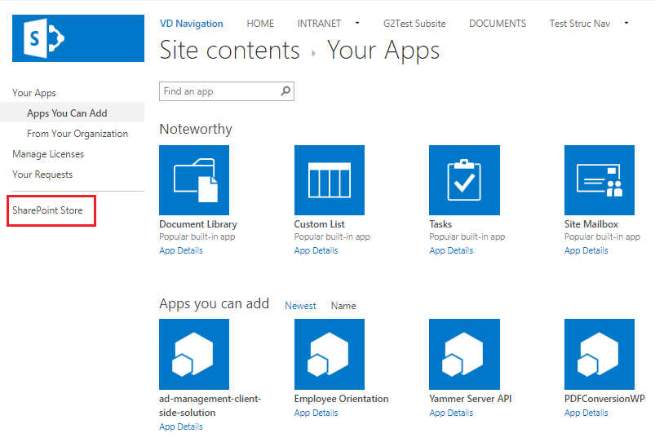Select the Custom List app tile
This screenshot has width=655, height=442.
click(x=330, y=180)
